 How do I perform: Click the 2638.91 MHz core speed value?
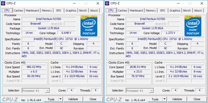tap(138, 67)
